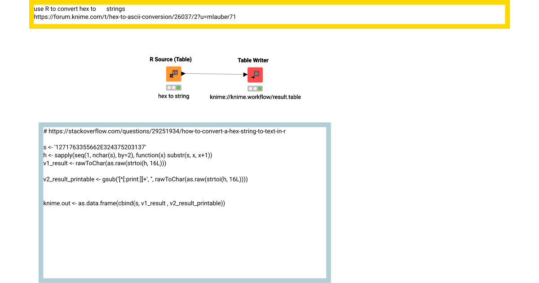539x283 pixels.
Task: Click the 'Table Writer' node title
Action: pyautogui.click(x=253, y=60)
